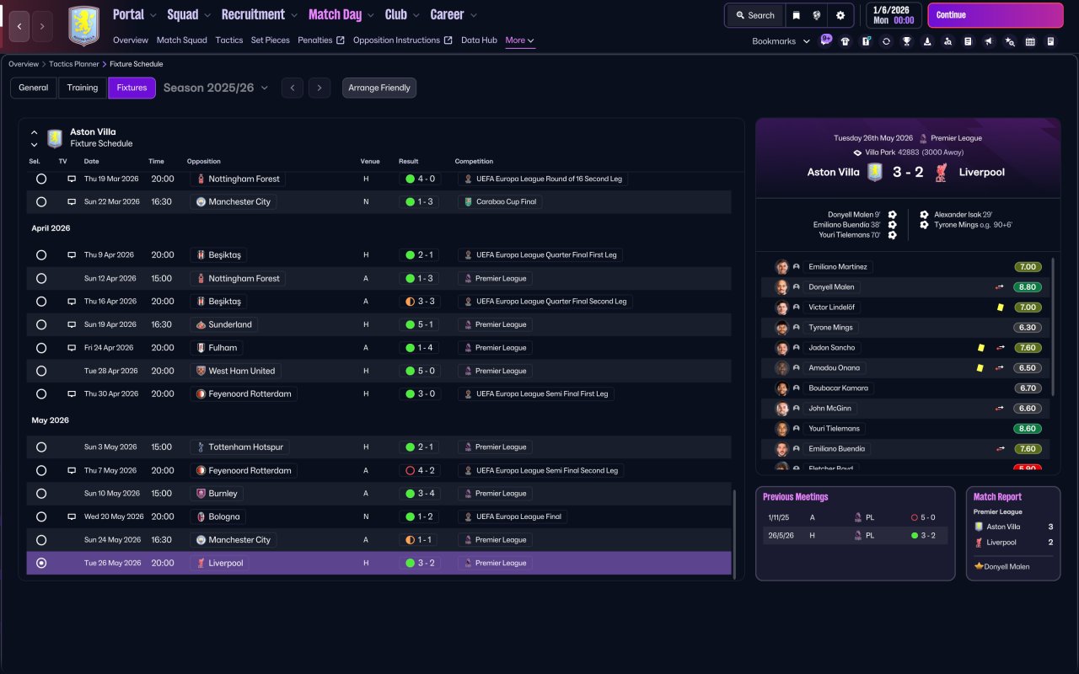Screen dimensions: 1079x674
Task: Click Donyell Malen's substitution arrows icon
Action: (x=1000, y=287)
